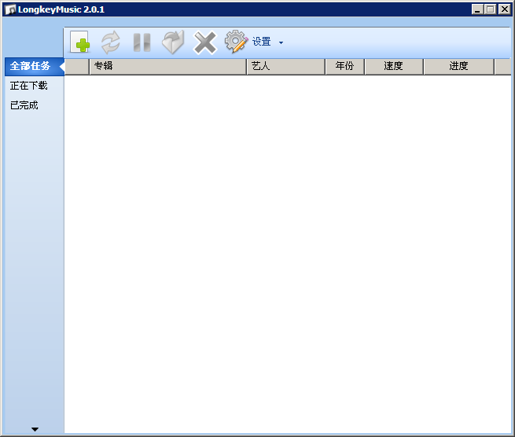Maximize the LongkeyMusic window
Screen dimensions: 515x437
click(x=491, y=9)
